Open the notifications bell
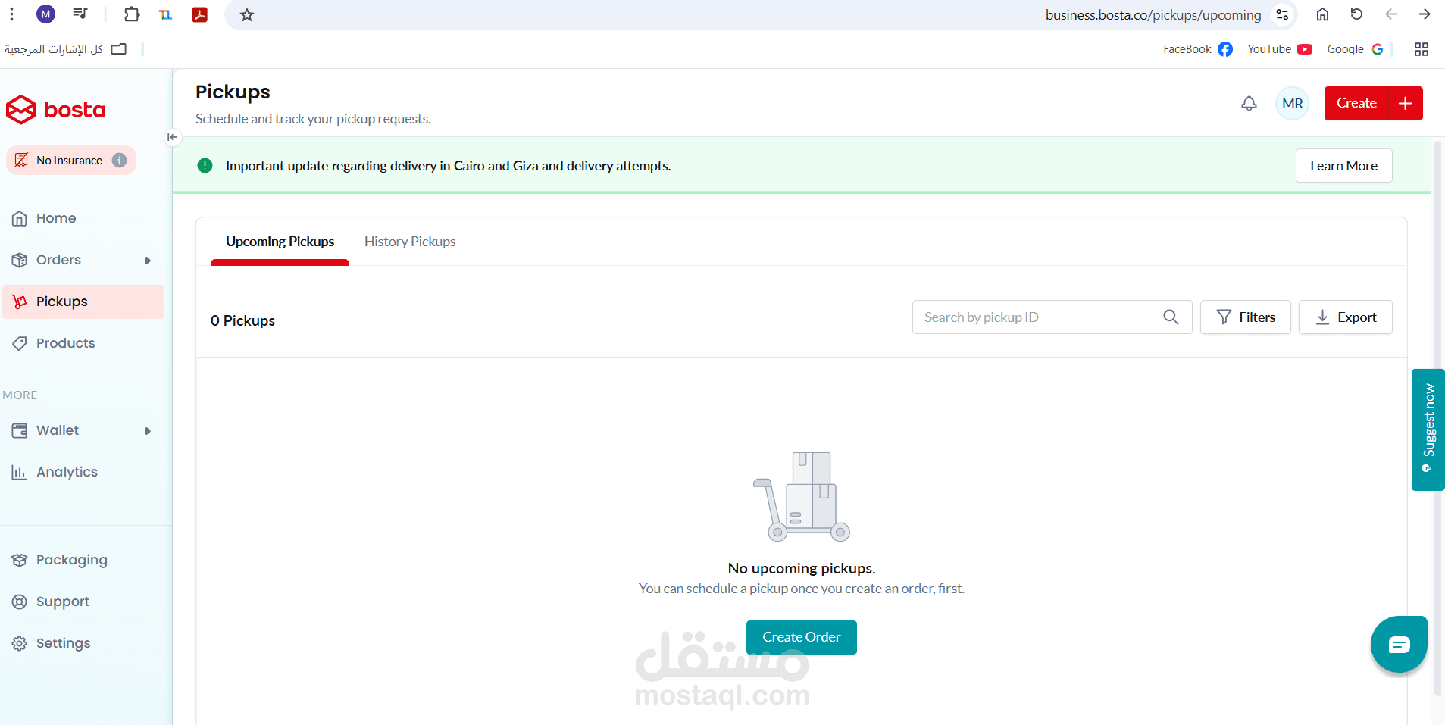Image resolution: width=1445 pixels, height=725 pixels. pyautogui.click(x=1249, y=104)
